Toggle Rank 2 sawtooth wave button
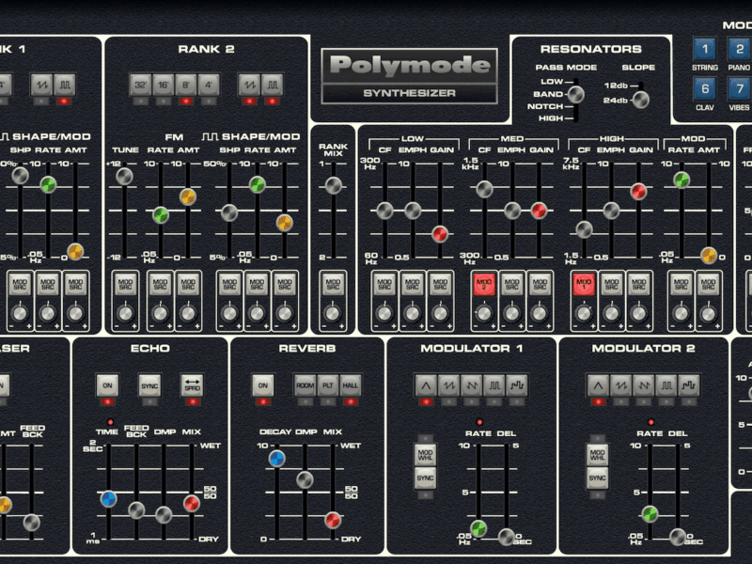The height and width of the screenshot is (564, 752). coord(249,85)
